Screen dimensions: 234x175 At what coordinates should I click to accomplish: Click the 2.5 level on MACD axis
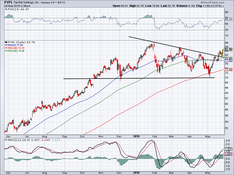tap(228, 140)
